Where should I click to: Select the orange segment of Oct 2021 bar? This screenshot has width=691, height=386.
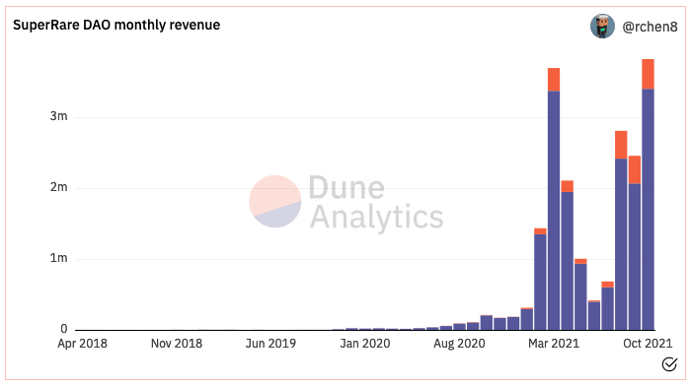tap(648, 74)
